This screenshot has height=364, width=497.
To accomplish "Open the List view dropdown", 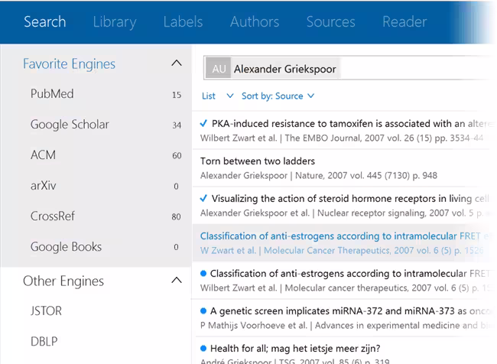I will 218,96.
